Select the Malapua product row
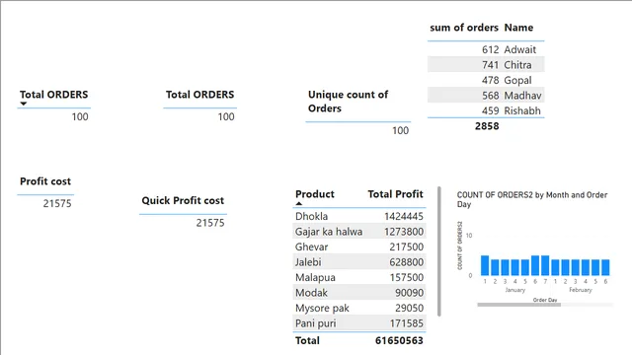632x355 pixels. click(359, 277)
